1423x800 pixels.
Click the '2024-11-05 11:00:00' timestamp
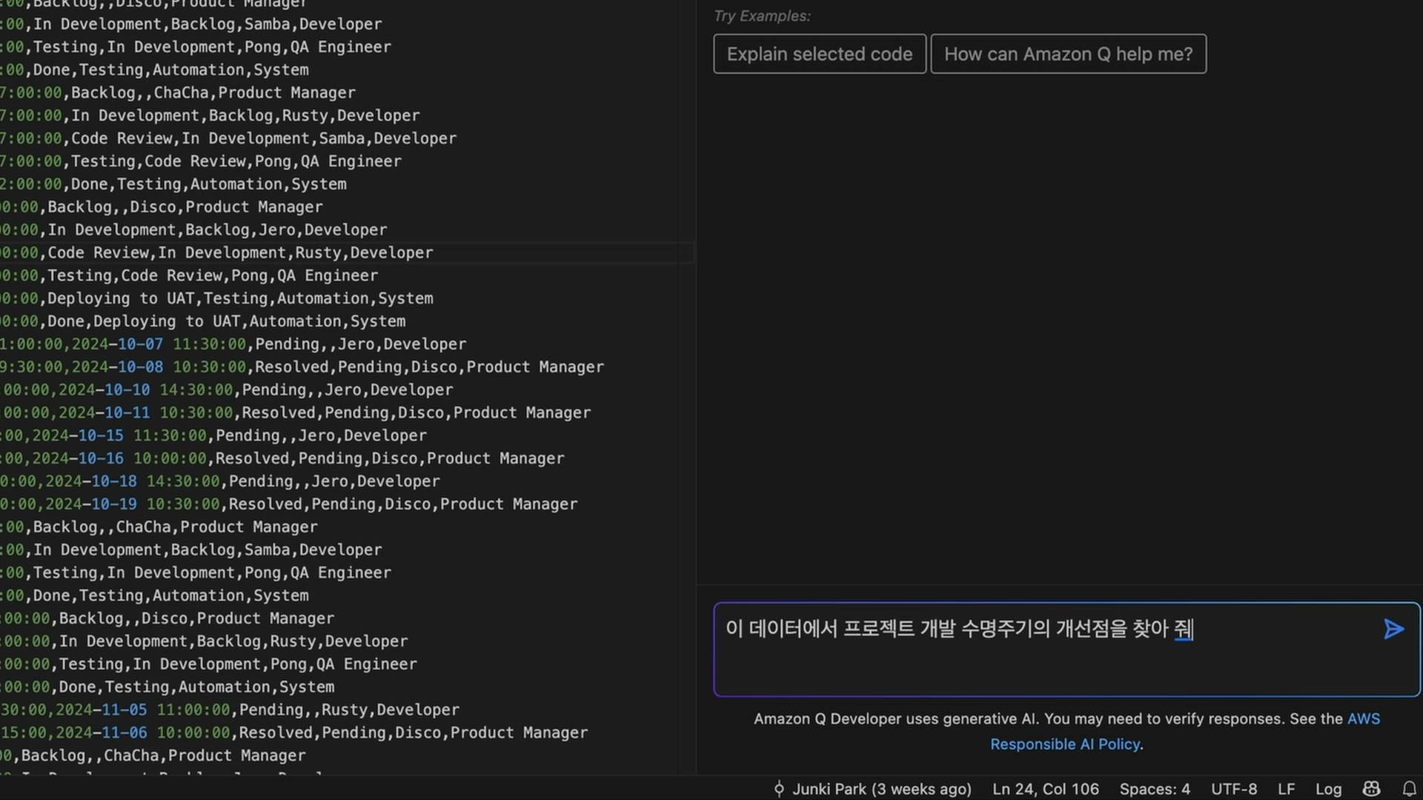click(142, 710)
